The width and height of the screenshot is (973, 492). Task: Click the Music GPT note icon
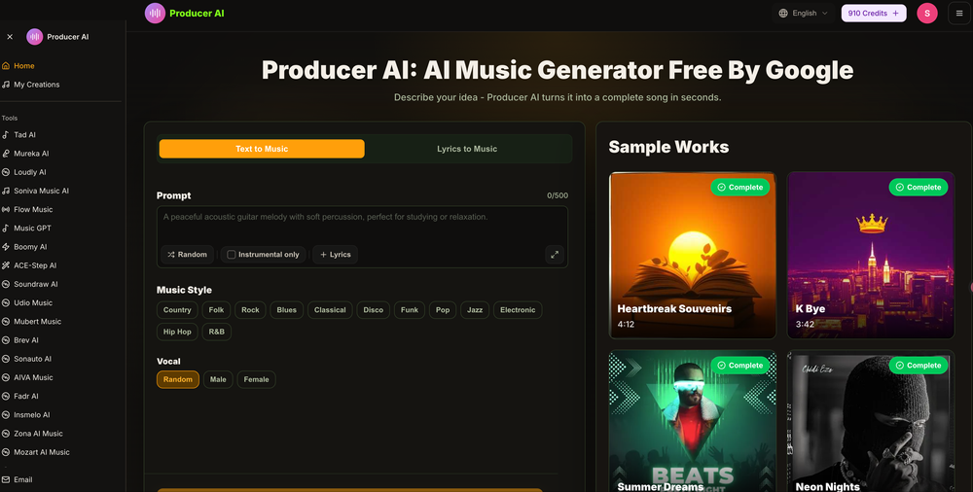pyautogui.click(x=6, y=228)
